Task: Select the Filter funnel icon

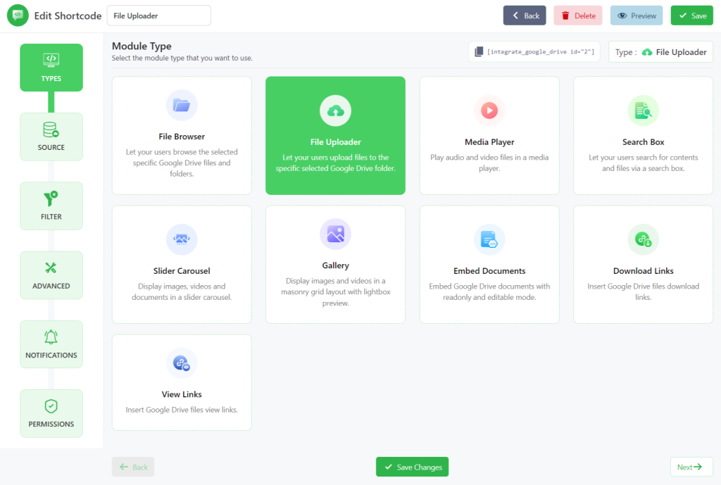Action: [51, 199]
